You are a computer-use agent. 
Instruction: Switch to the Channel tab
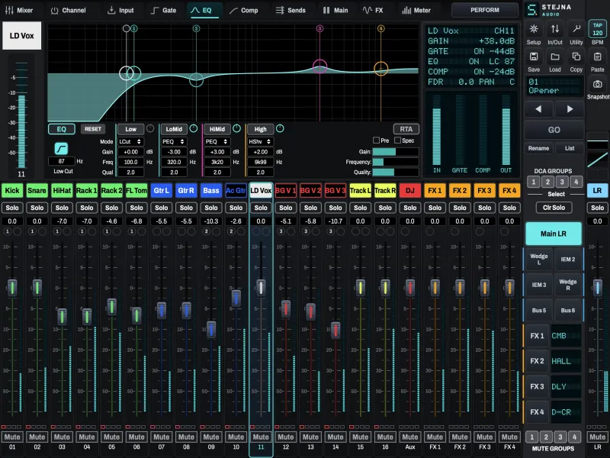pos(68,10)
